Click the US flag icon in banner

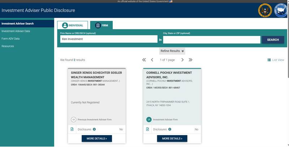(171, 1)
